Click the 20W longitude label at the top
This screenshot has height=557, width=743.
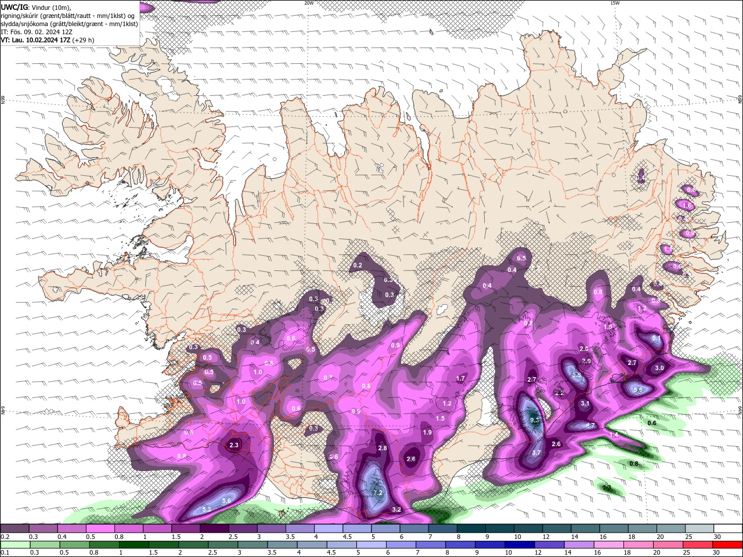[x=309, y=2]
